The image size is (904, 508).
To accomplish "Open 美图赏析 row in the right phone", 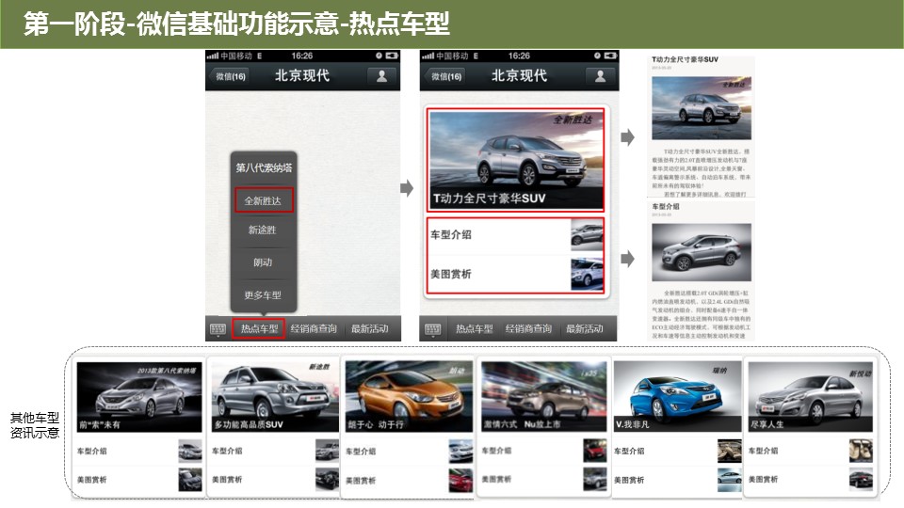I will (x=515, y=274).
